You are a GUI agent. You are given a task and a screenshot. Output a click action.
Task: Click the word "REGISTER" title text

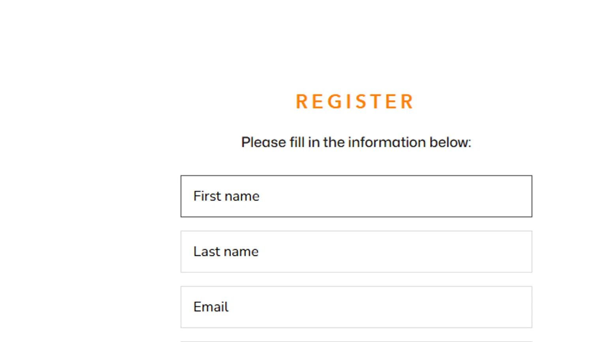(x=354, y=101)
